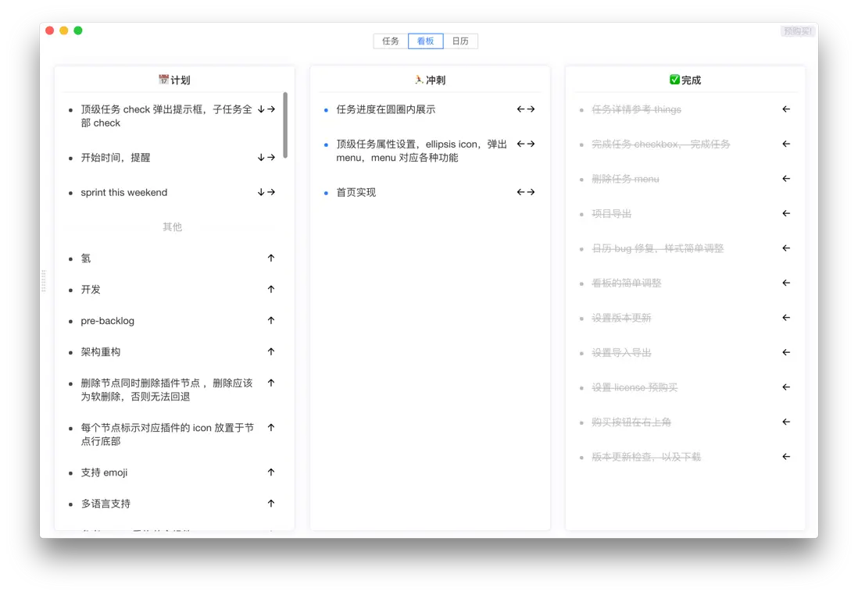Click the 预购买 button in the top right
The width and height of the screenshot is (858, 595).
pyautogui.click(x=797, y=31)
